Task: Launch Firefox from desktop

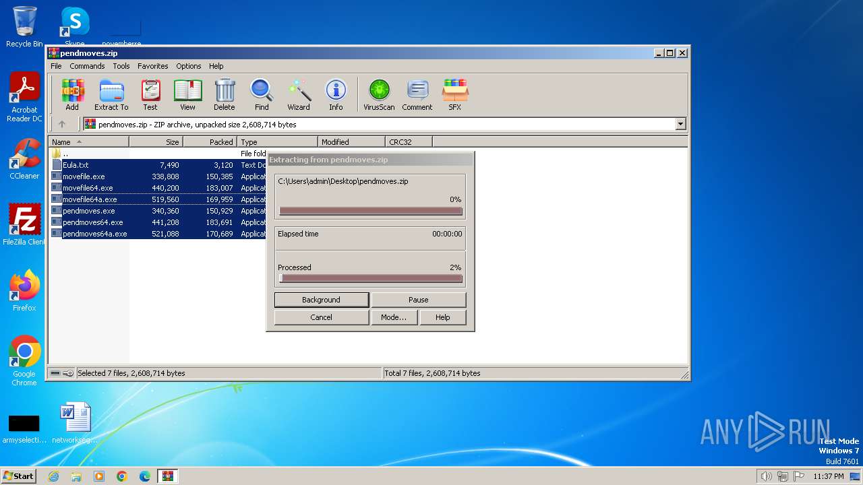Action: coord(24,290)
